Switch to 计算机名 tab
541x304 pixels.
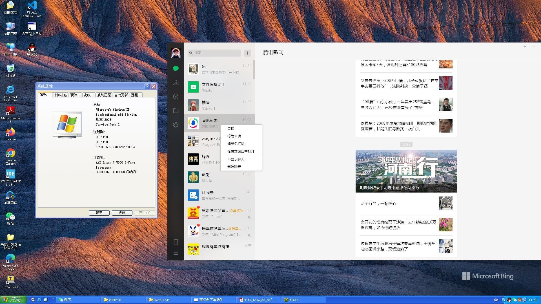tap(60, 95)
